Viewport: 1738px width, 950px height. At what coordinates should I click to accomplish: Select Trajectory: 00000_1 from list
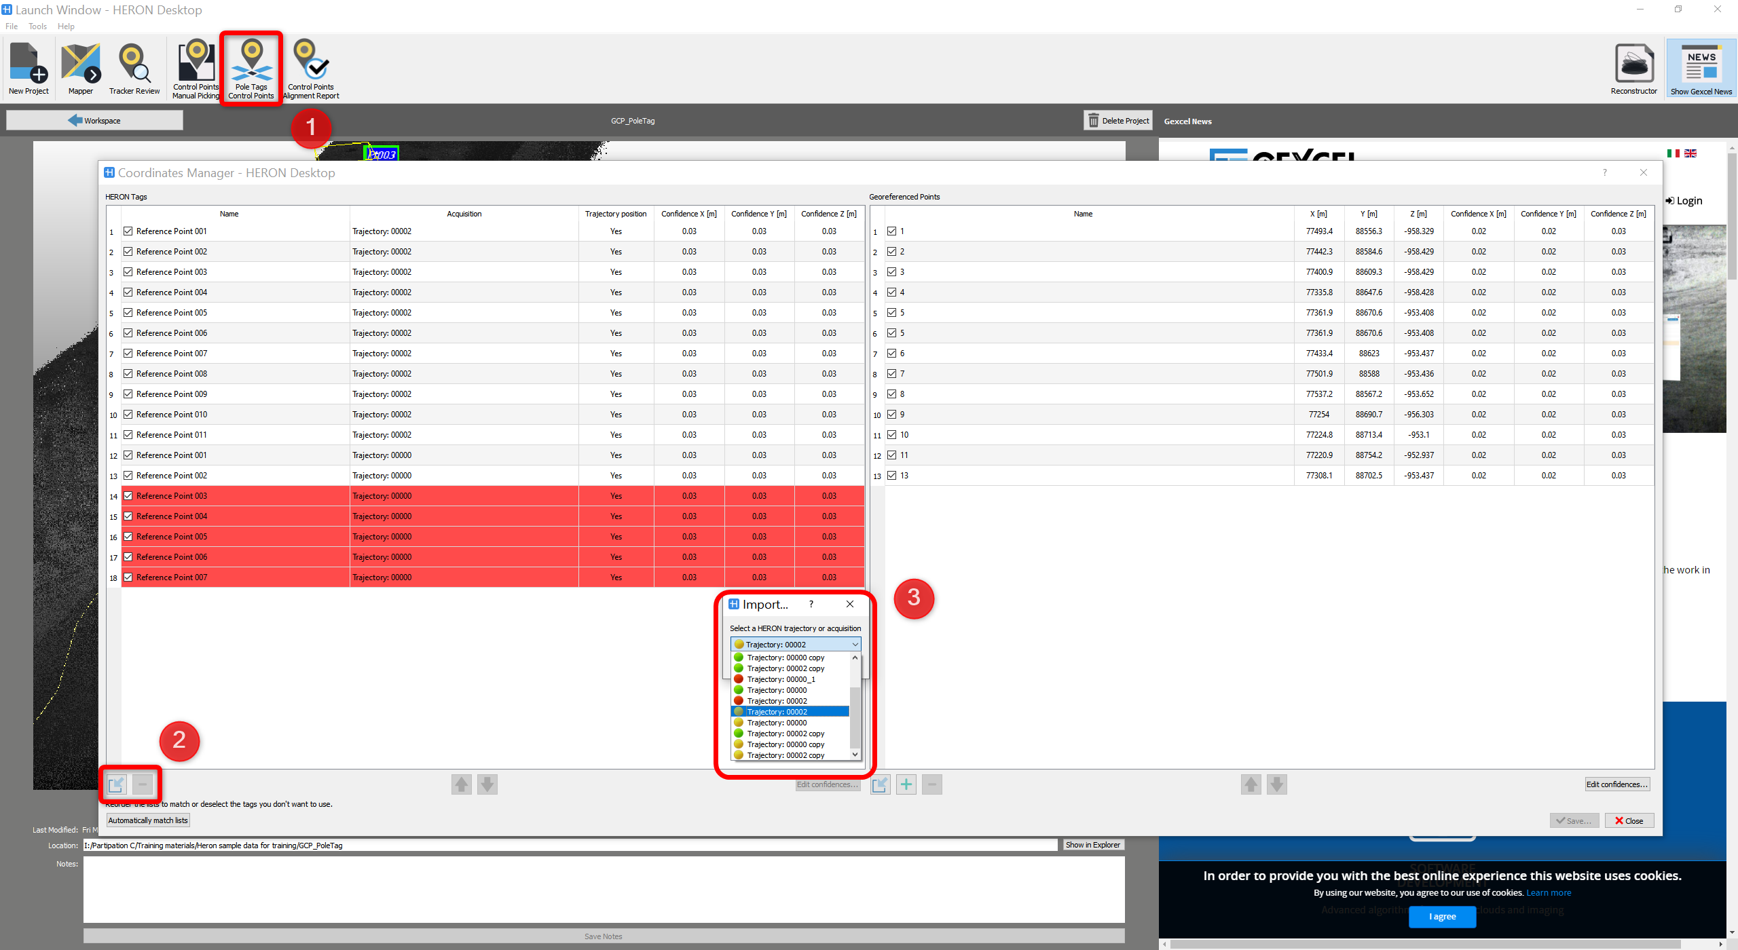(x=781, y=679)
